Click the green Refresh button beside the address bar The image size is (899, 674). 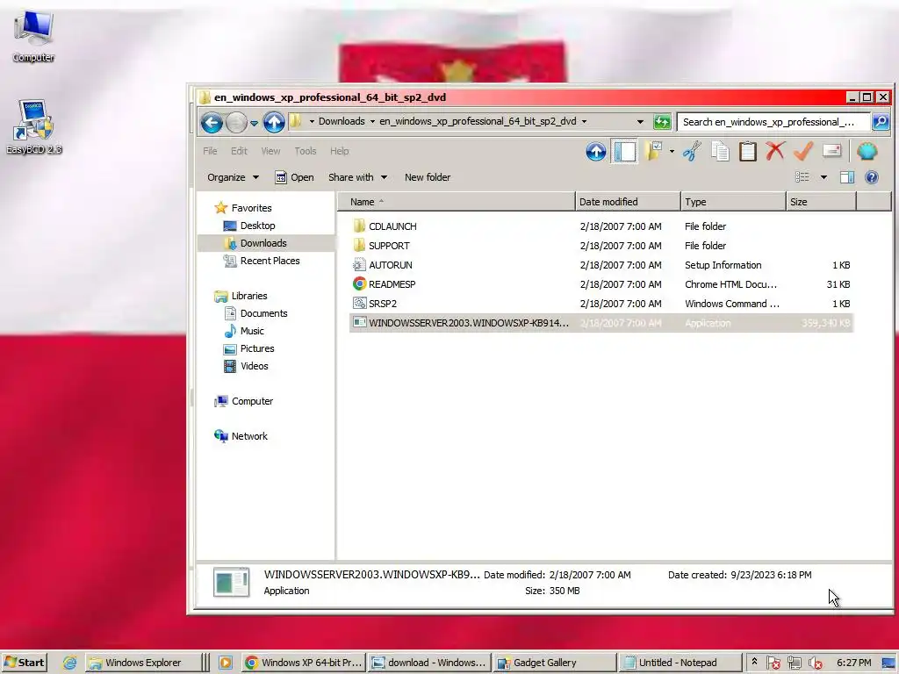coord(662,121)
